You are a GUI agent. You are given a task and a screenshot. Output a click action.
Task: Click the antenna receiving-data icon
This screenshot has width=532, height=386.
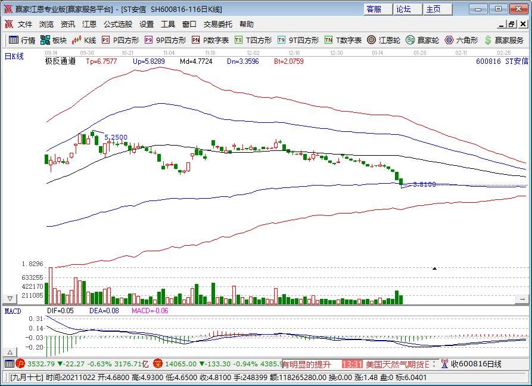[x=444, y=364]
